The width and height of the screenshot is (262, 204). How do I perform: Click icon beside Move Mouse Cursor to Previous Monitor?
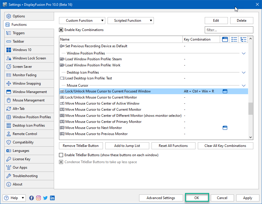[62, 134]
